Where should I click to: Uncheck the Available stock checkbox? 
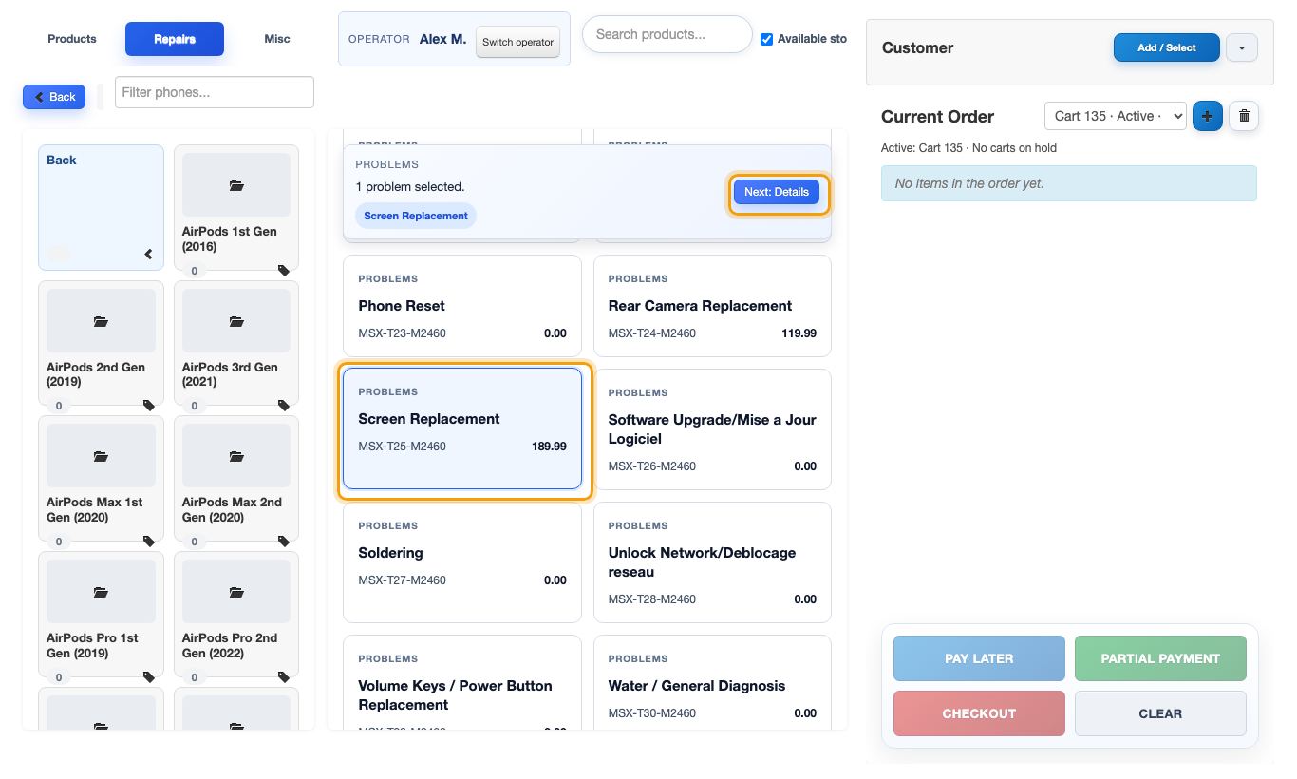pyautogui.click(x=766, y=39)
